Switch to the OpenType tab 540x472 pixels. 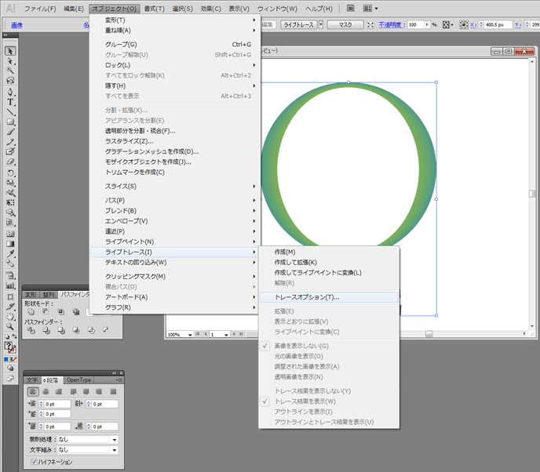point(78,379)
